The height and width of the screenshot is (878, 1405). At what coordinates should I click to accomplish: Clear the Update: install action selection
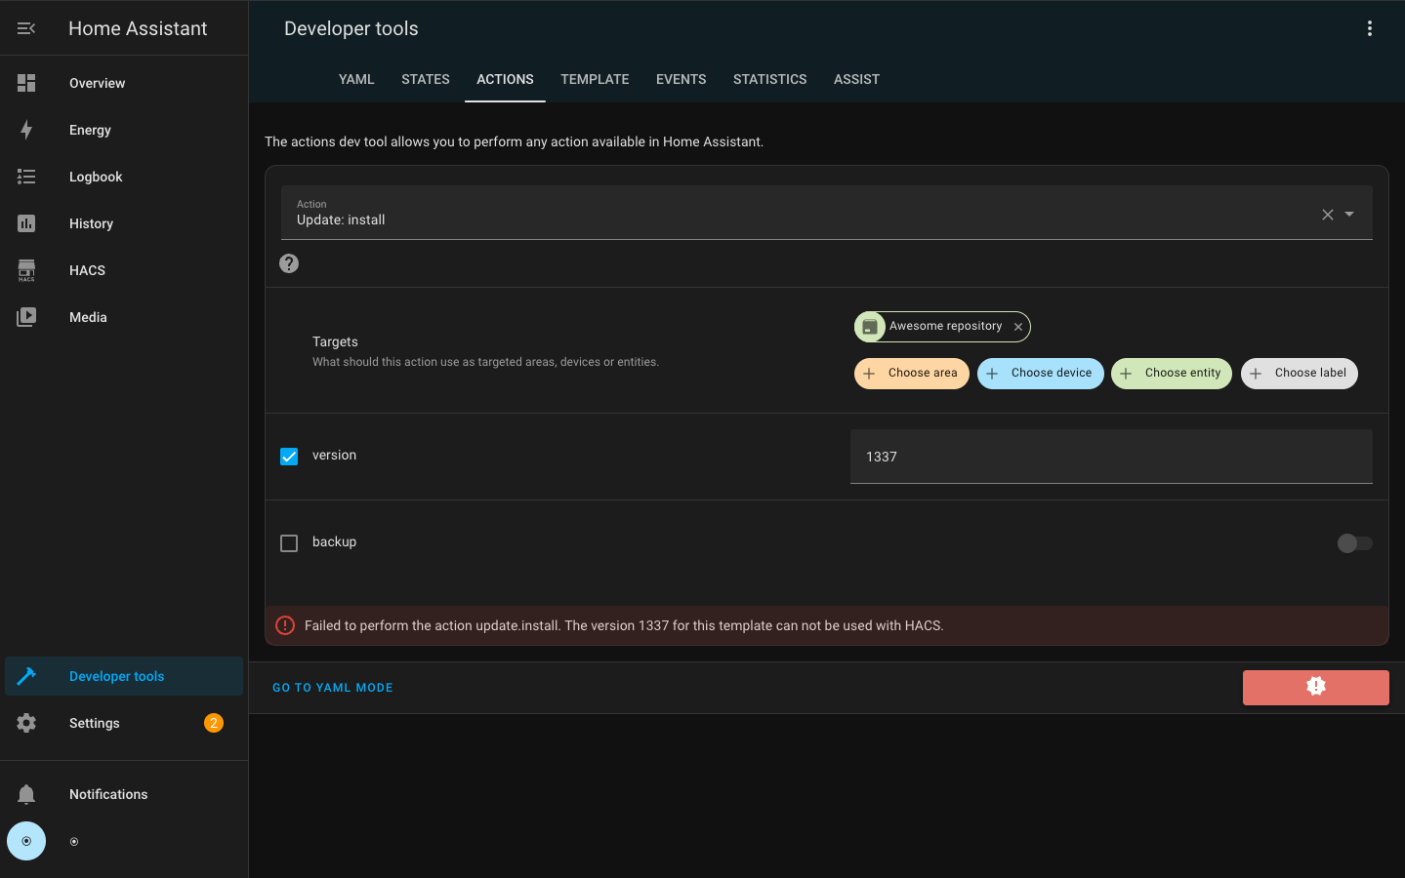point(1327,215)
